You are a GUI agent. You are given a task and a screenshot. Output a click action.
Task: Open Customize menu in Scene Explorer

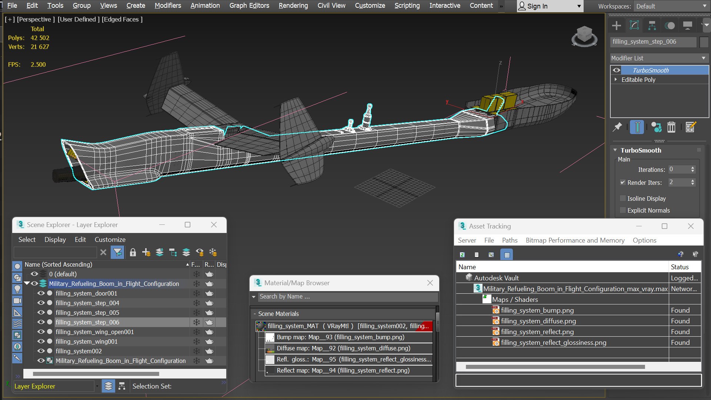click(x=110, y=240)
